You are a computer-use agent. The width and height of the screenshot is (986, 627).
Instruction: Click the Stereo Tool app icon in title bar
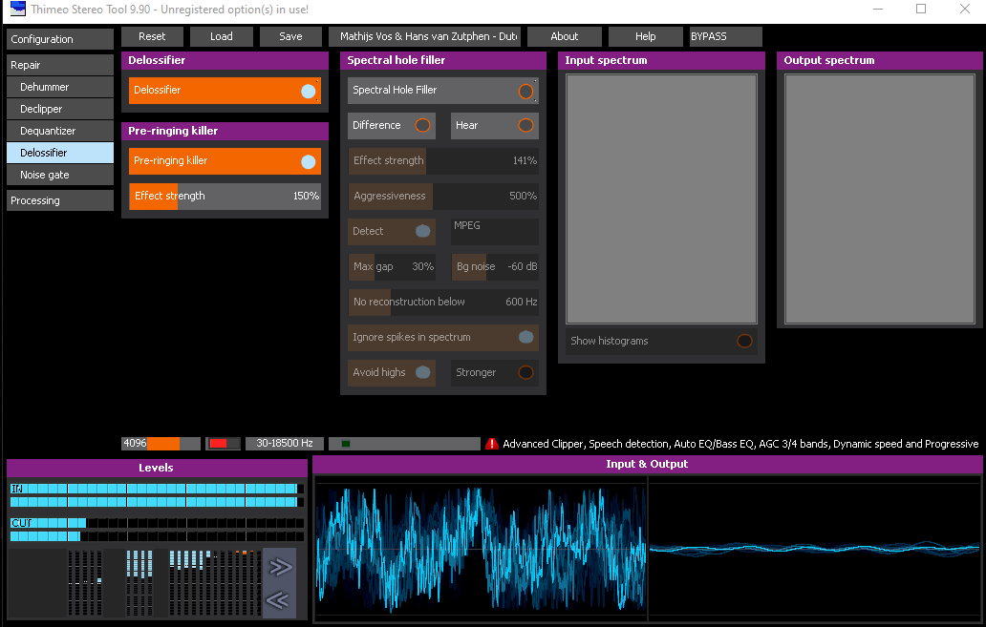click(17, 9)
